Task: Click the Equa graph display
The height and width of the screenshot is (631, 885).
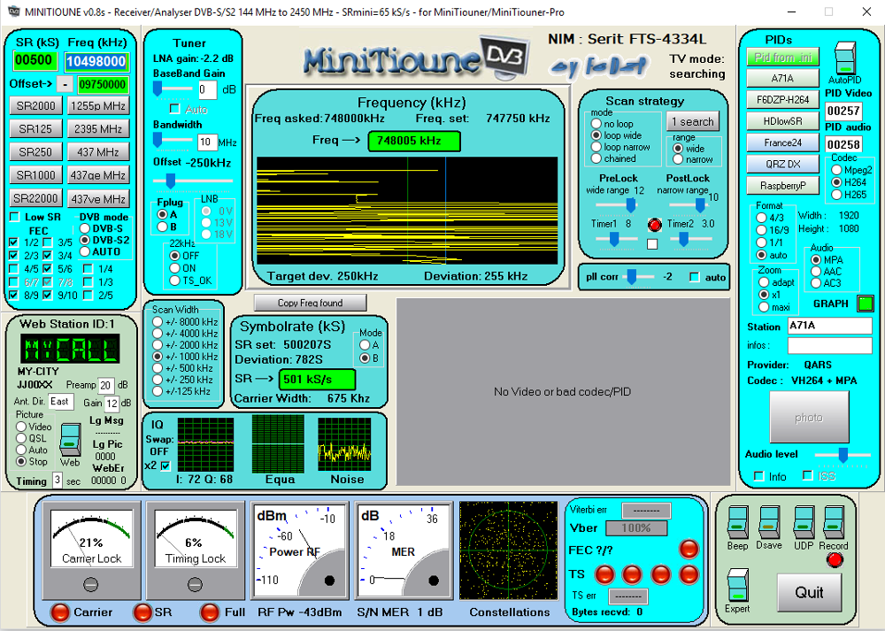Action: pos(278,443)
